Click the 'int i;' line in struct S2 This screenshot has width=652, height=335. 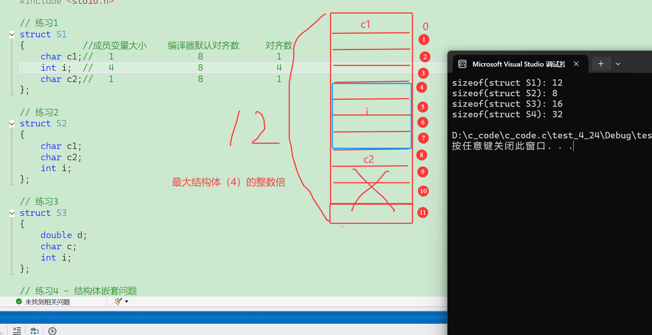coord(56,168)
